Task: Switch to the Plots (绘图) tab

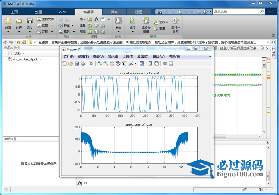Action: pyautogui.click(x=38, y=12)
